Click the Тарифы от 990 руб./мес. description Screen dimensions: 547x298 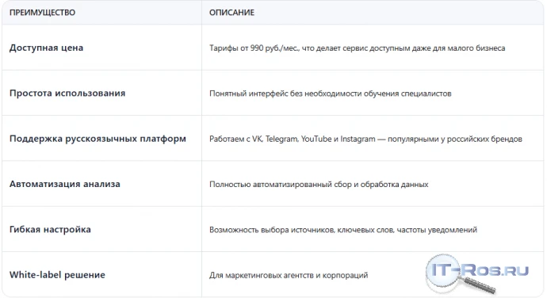click(x=358, y=48)
